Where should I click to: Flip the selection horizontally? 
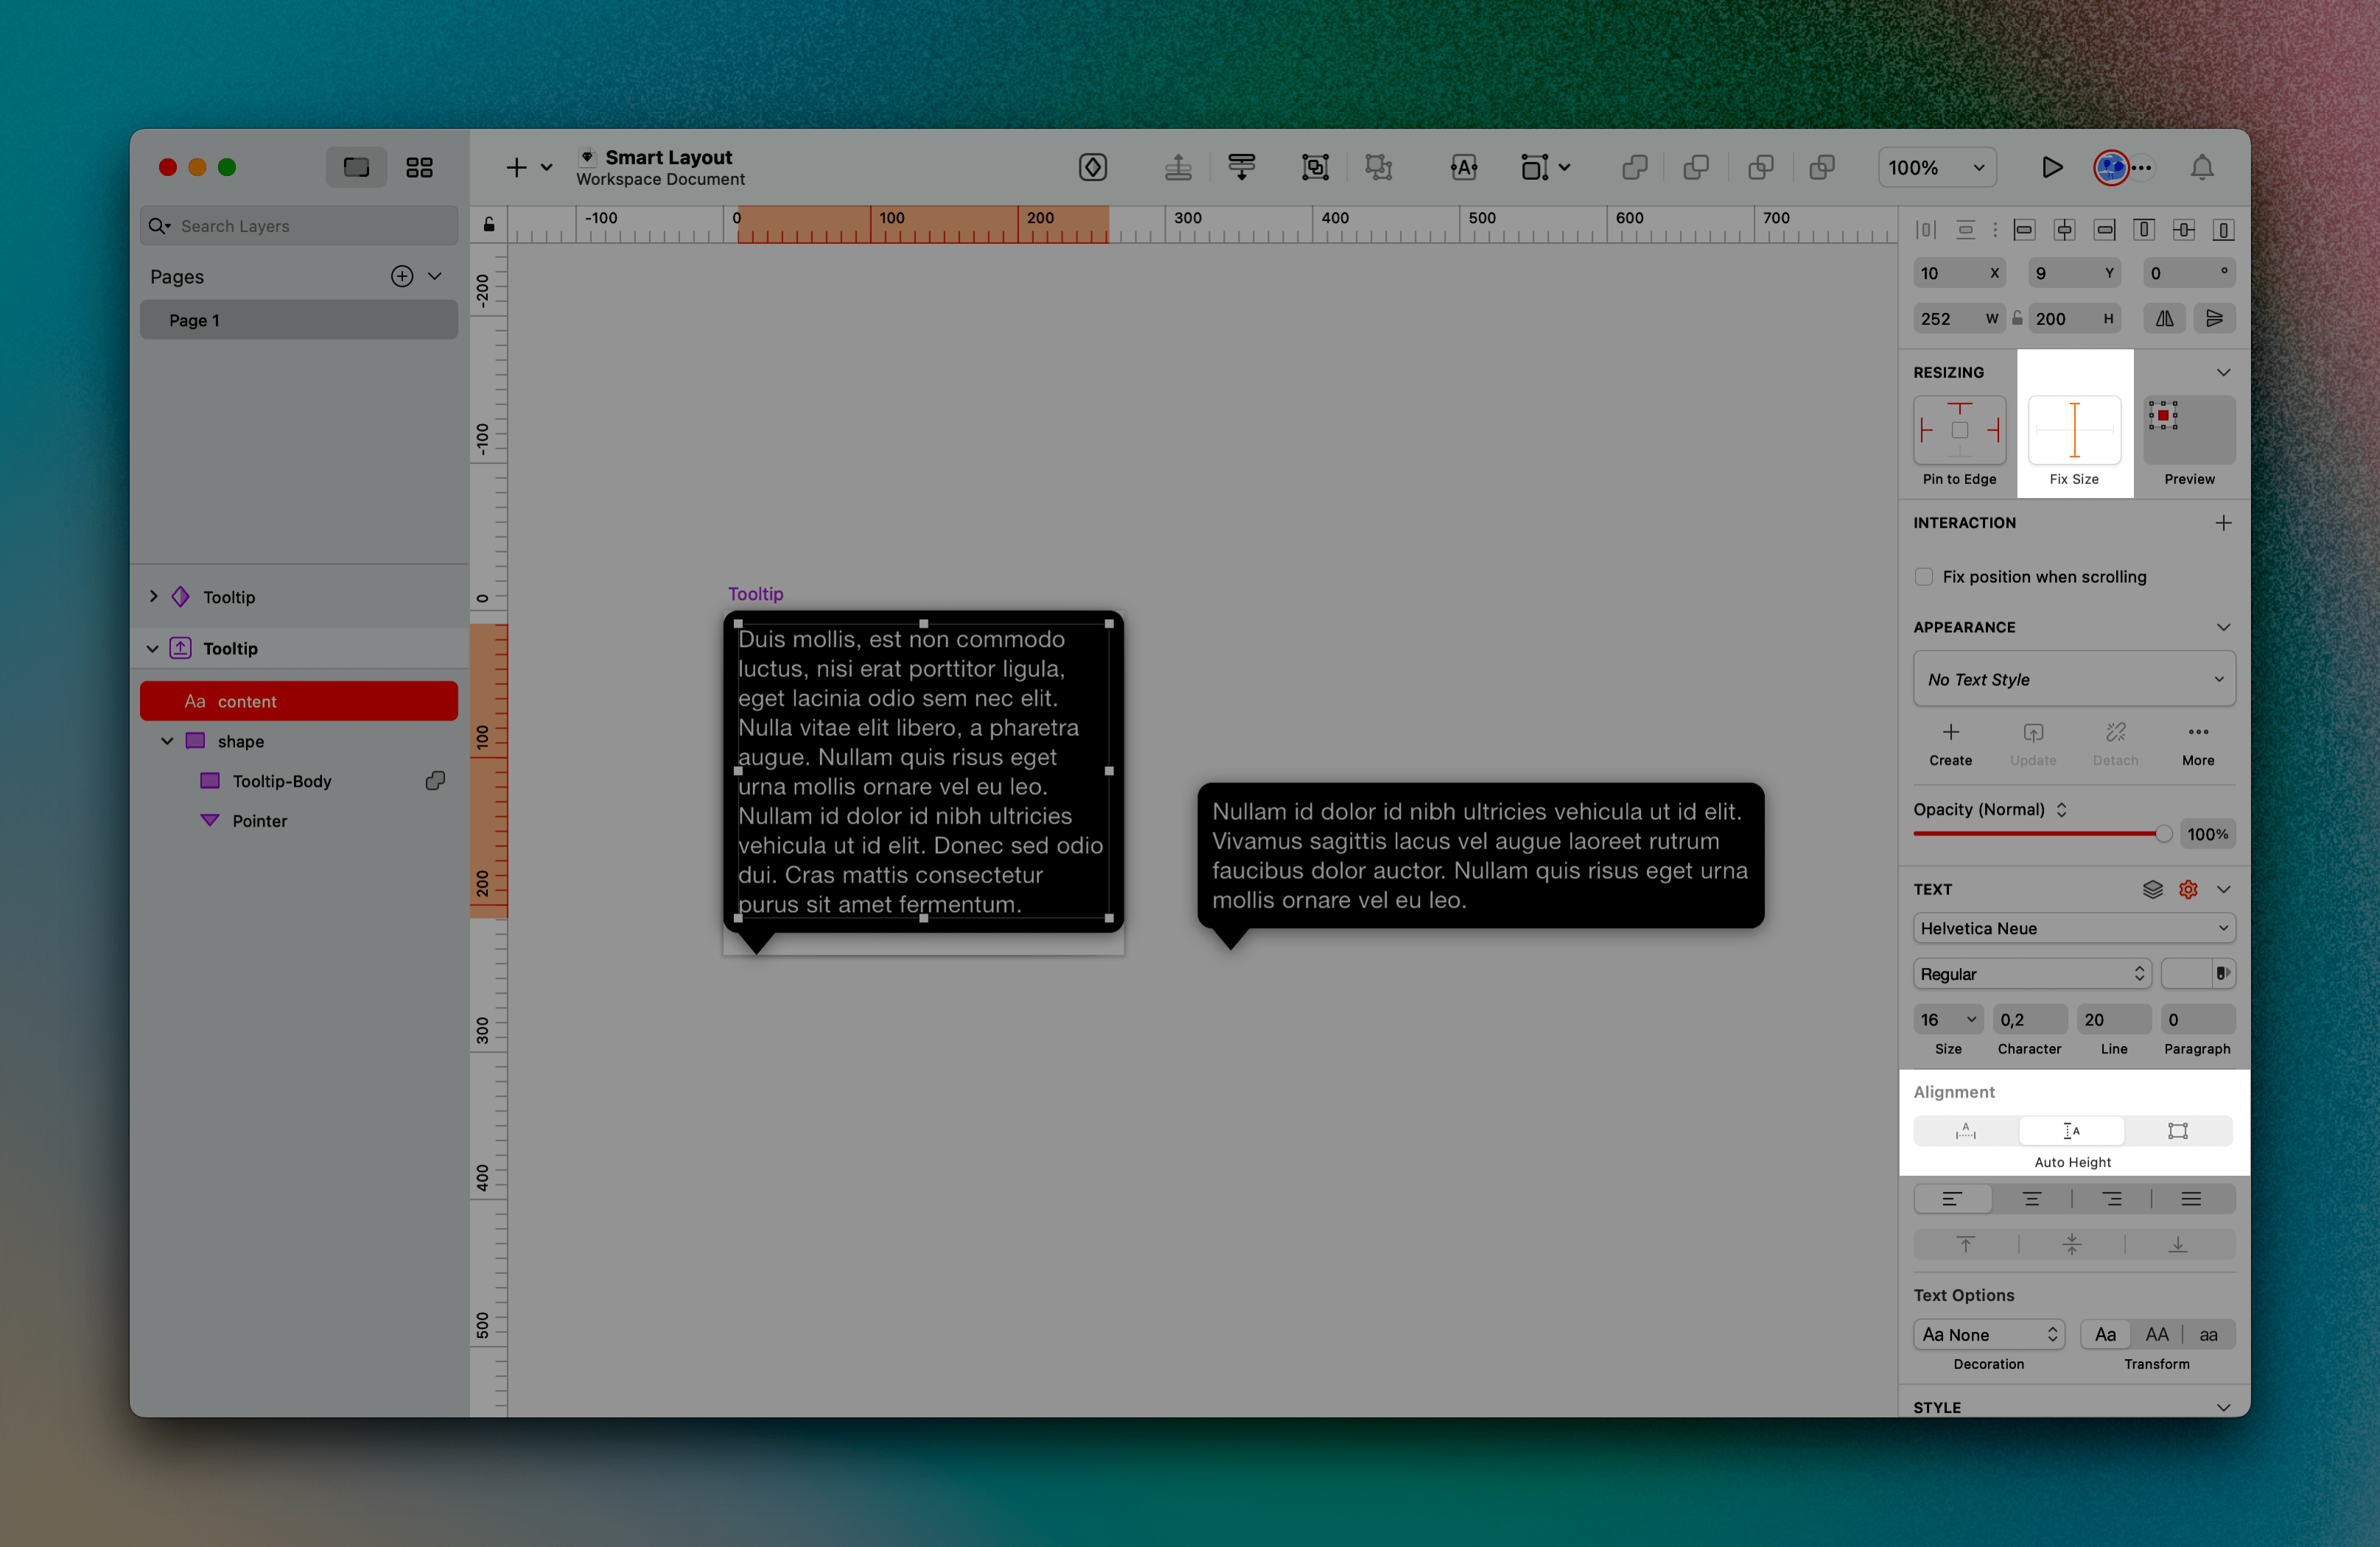[2165, 318]
